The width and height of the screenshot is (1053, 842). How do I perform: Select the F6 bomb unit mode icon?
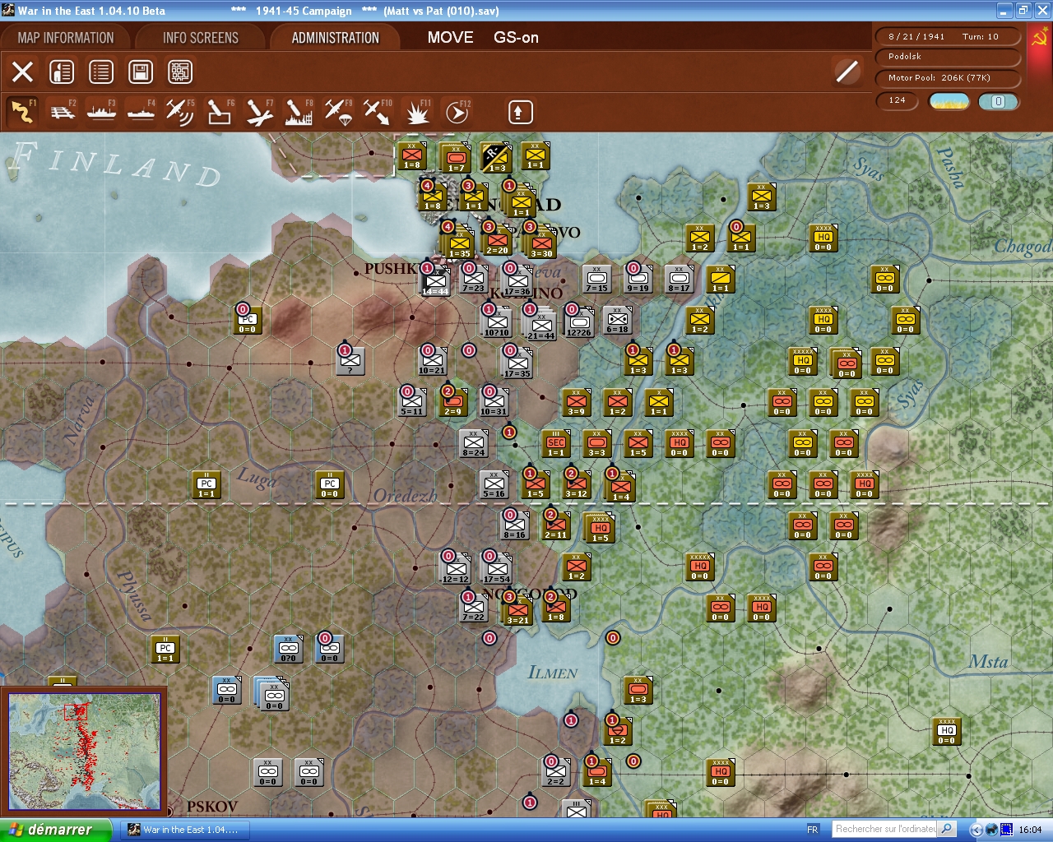pyautogui.click(x=220, y=112)
